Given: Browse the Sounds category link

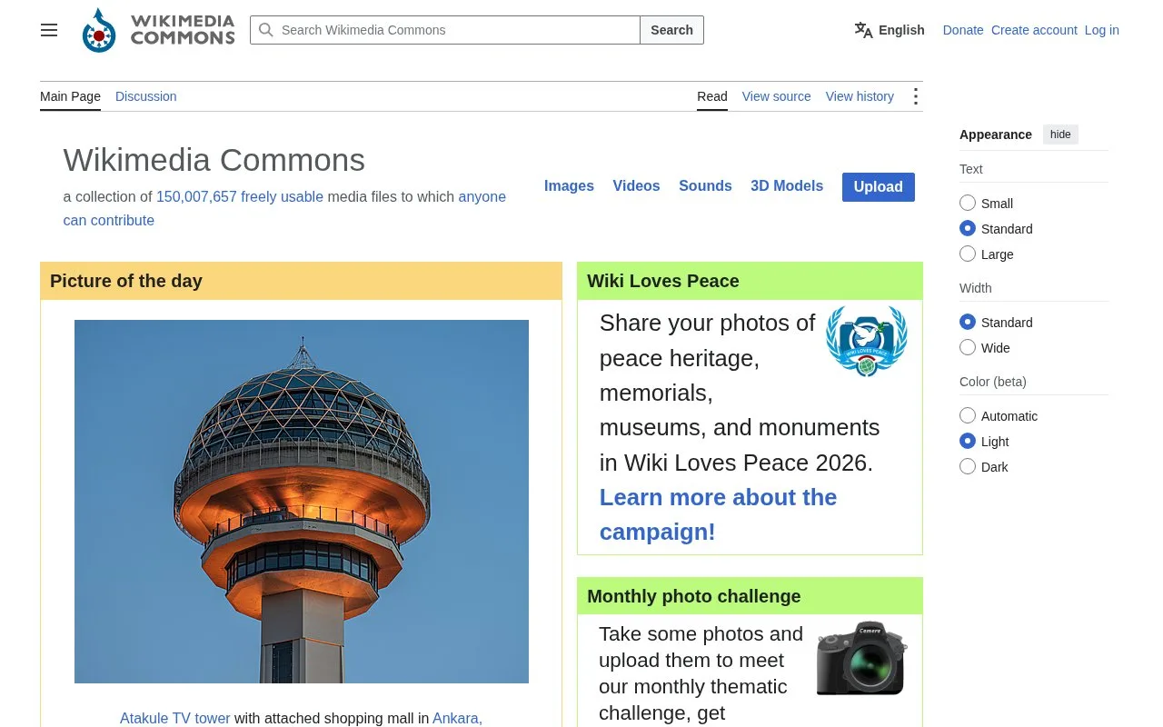Looking at the screenshot, I should 705,186.
